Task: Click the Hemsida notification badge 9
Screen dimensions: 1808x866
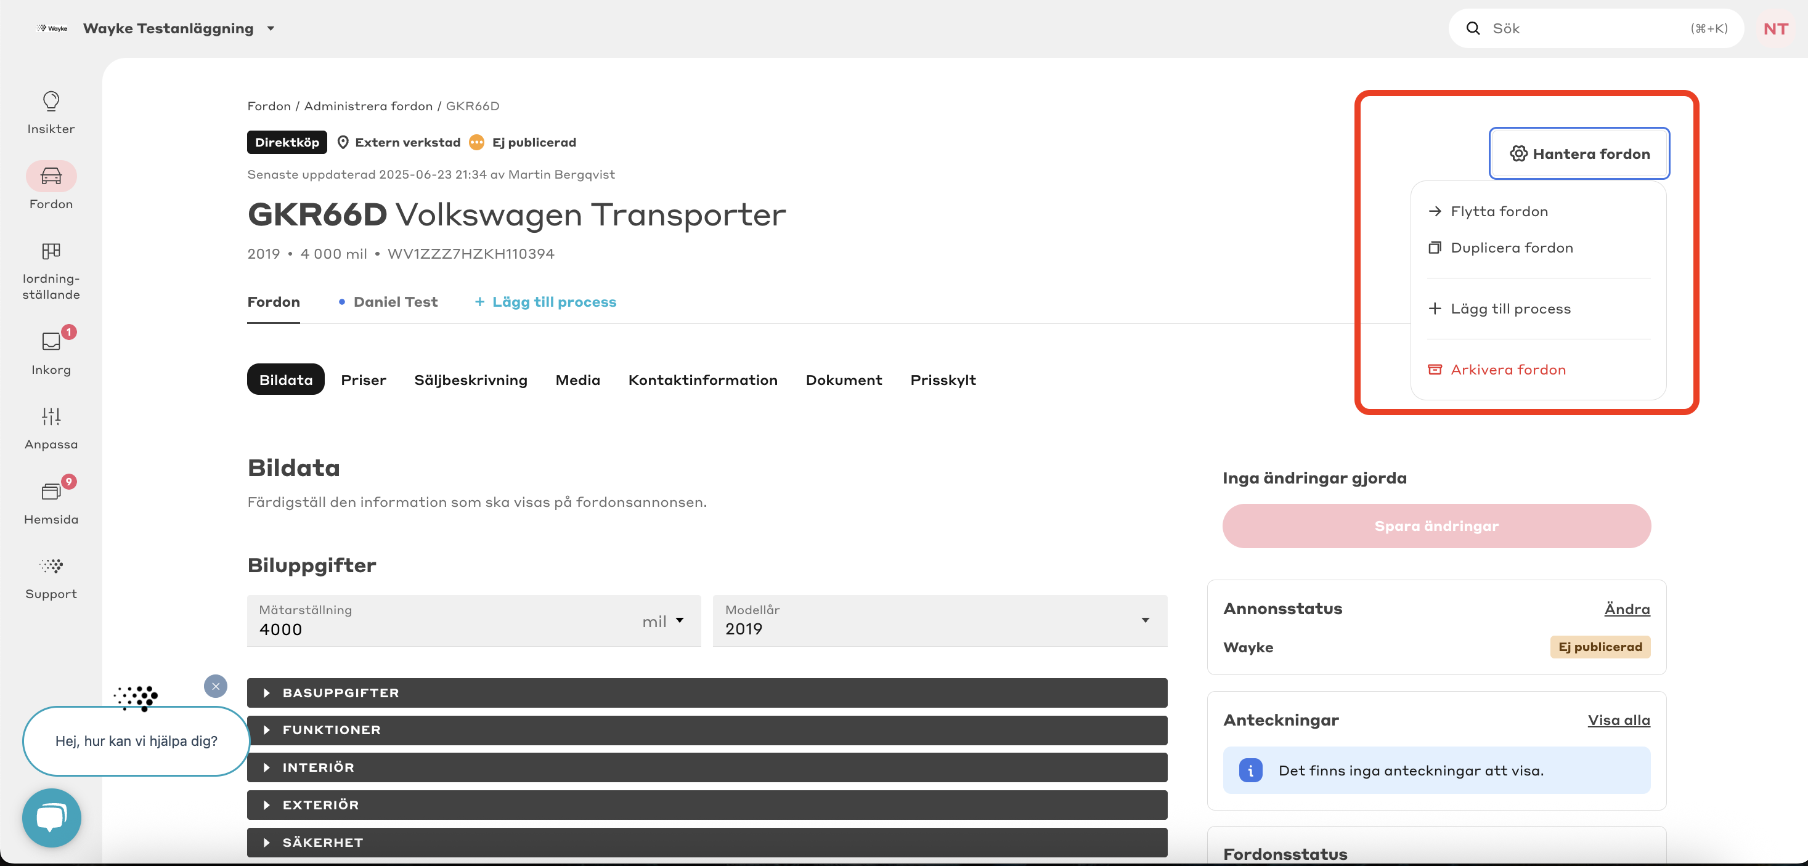Action: [69, 482]
